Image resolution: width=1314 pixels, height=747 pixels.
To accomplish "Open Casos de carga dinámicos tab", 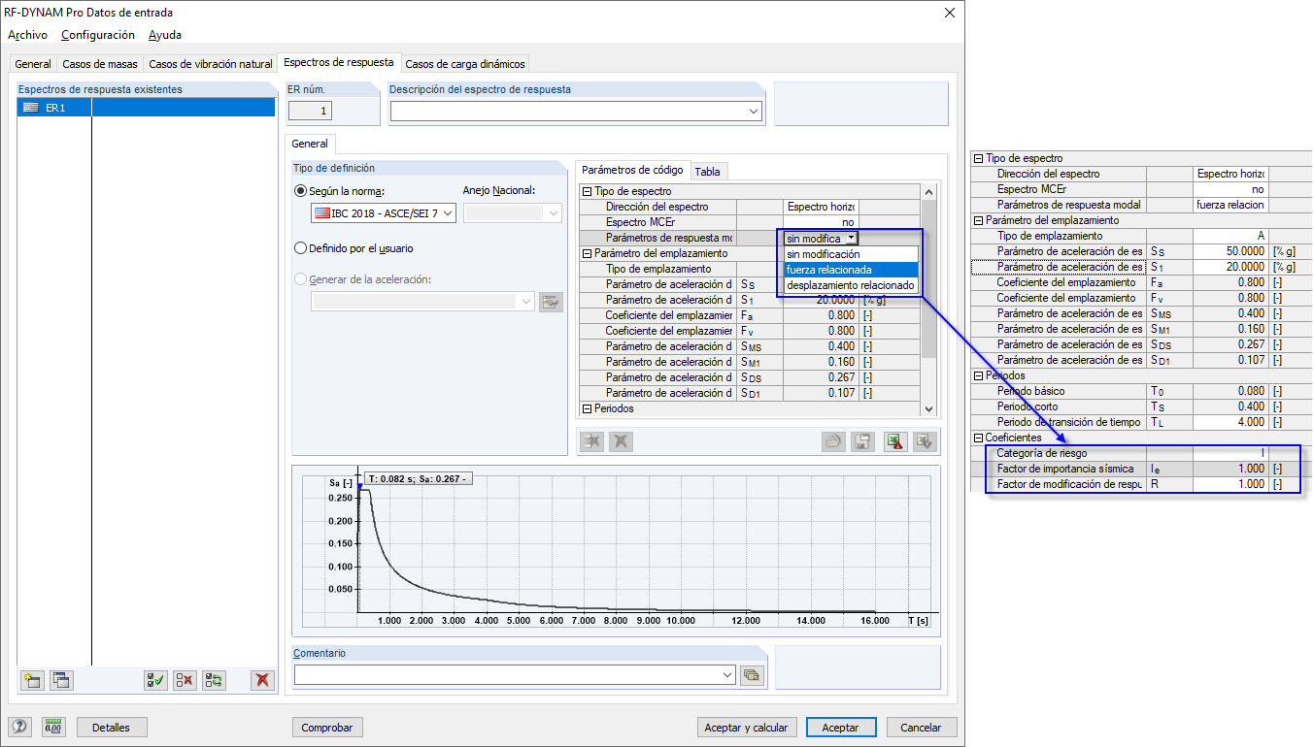I will (464, 64).
